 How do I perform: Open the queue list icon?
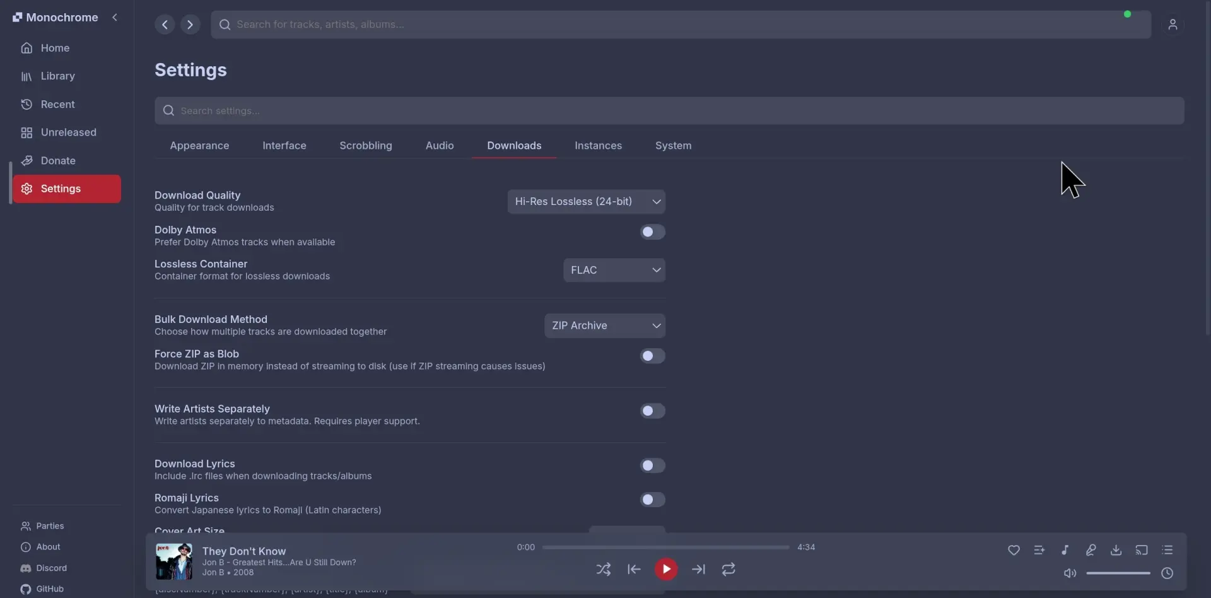pos(1167,550)
